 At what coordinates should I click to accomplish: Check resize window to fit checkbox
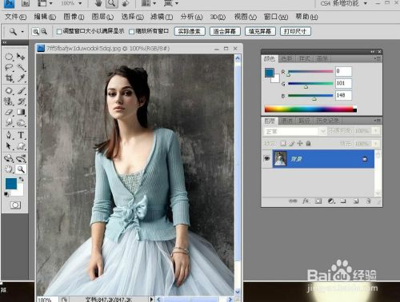59,32
